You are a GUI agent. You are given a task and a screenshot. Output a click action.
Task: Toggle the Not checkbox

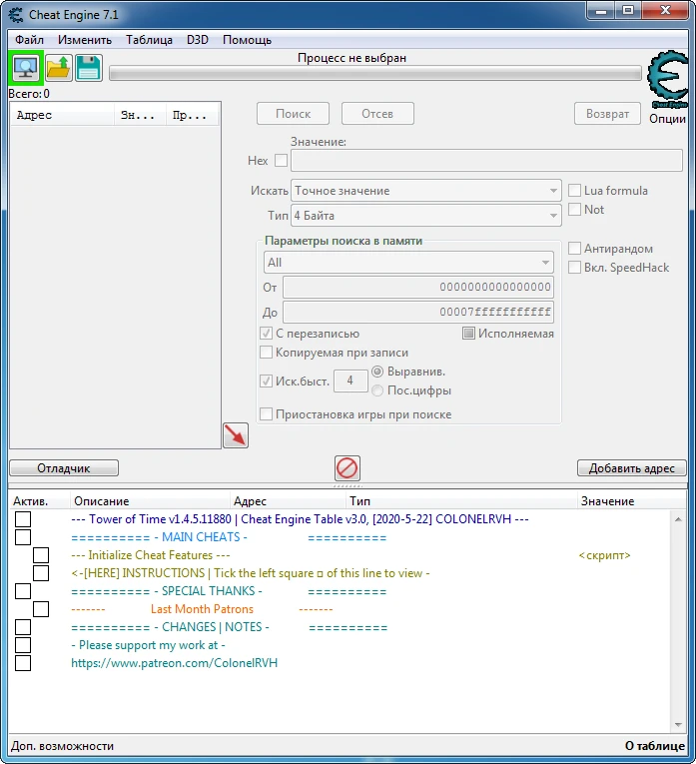tap(575, 209)
